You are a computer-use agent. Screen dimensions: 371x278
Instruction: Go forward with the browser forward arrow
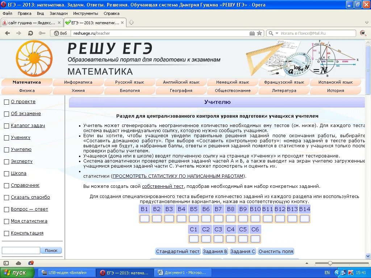tap(18, 33)
